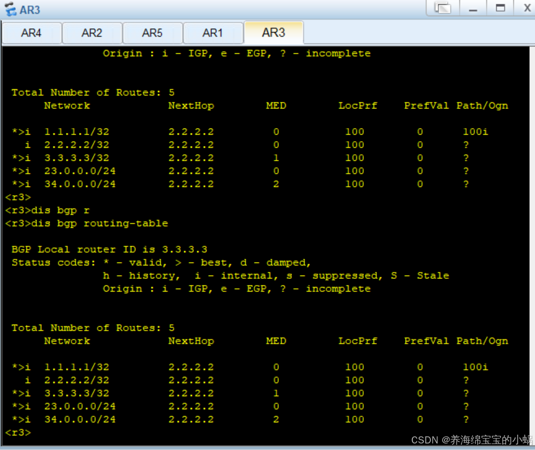The image size is (535, 450).
Task: Click 1.1.1.1/32 in the upper table
Action: point(77,132)
